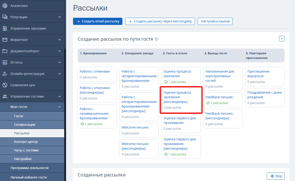Open the Сегментация menu item
The image size is (295, 181).
pos(25,124)
